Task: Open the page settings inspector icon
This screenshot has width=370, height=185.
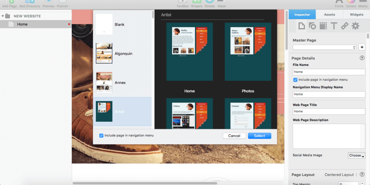Action: click(302, 26)
